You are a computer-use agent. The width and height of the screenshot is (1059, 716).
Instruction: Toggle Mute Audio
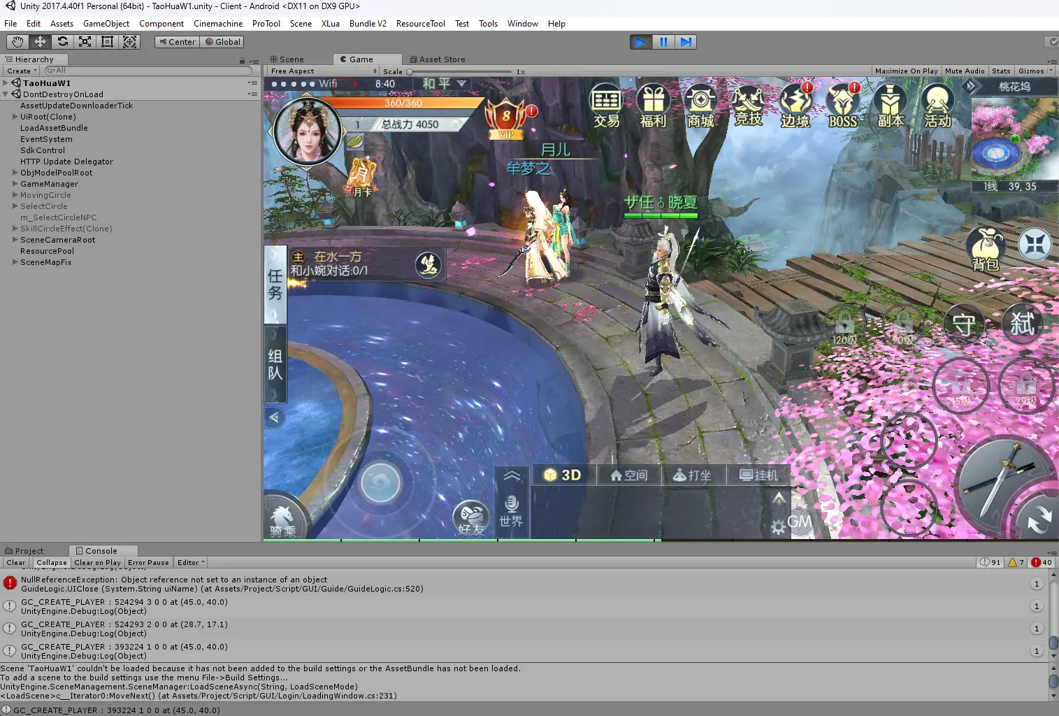pyautogui.click(x=965, y=71)
